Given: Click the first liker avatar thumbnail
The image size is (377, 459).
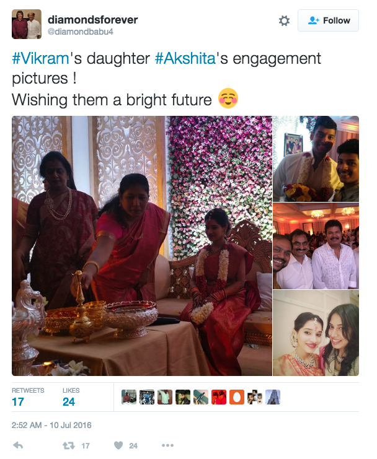Looking at the screenshot, I should (x=129, y=397).
